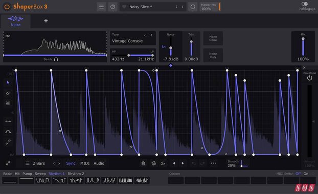Image resolution: width=318 pixels, height=194 pixels.
Task: Switch to Sync trigger mode
Action: (71, 163)
